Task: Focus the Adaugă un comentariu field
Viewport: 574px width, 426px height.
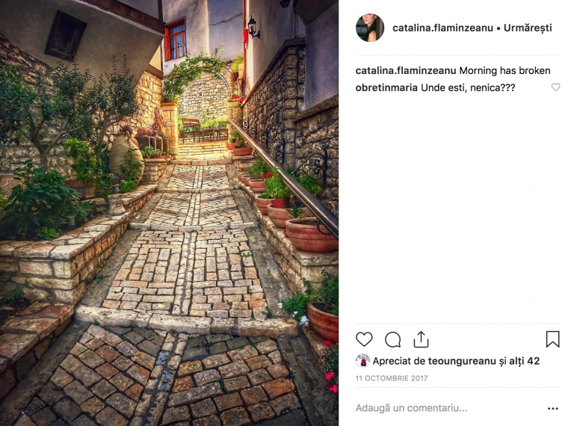Action: pyautogui.click(x=448, y=408)
